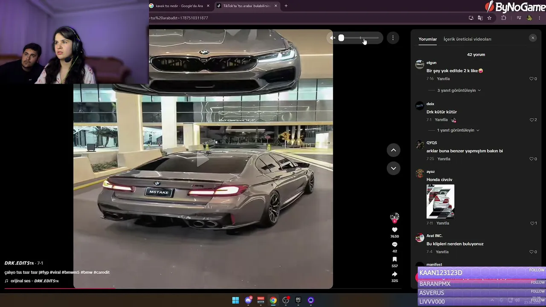The height and width of the screenshot is (307, 546).
Task: Click the Chrome address bar URL
Action: [179, 18]
